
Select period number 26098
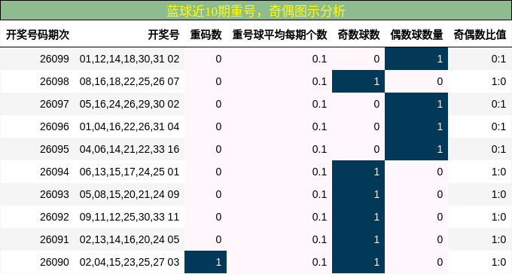click(54, 81)
